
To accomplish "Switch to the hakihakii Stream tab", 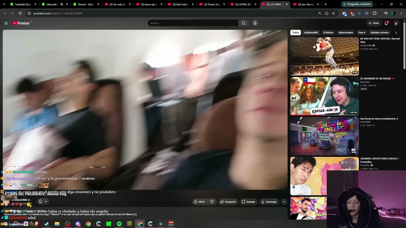I will coord(21,4).
